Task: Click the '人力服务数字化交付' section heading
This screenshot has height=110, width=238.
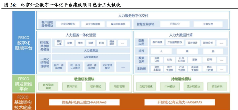Action: coord(133,15)
